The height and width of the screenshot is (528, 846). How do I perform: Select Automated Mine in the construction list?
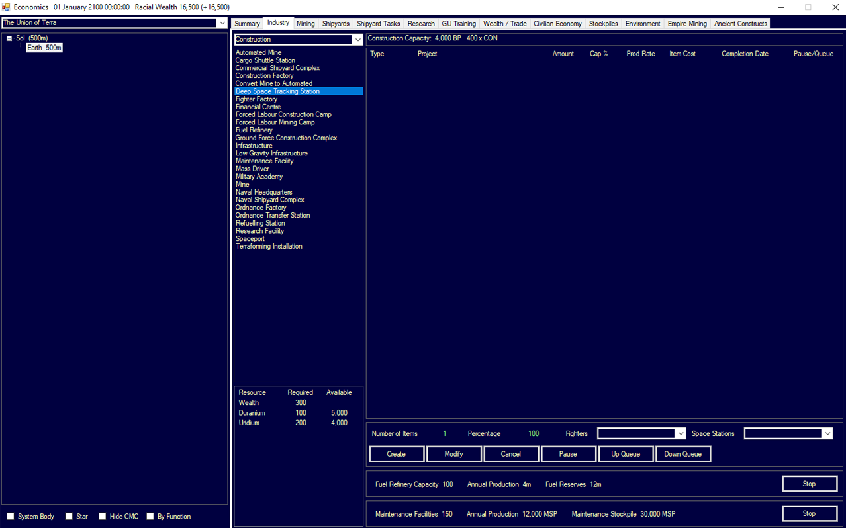pos(259,52)
